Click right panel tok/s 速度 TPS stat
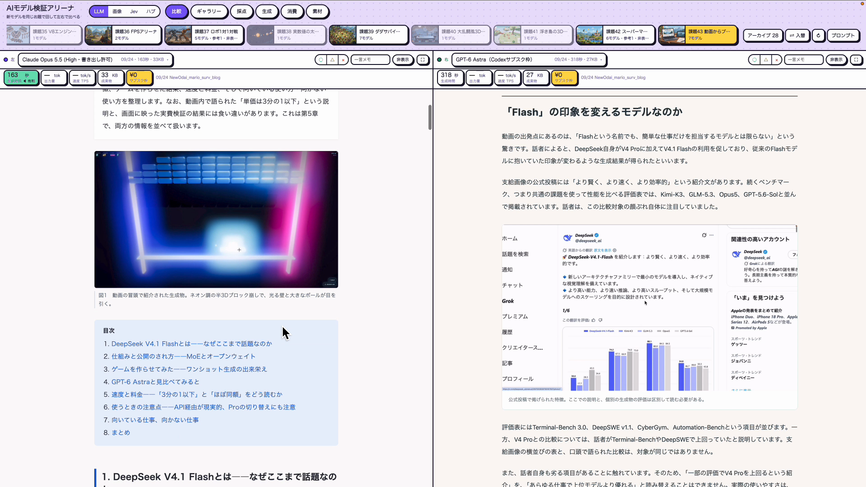 point(507,78)
